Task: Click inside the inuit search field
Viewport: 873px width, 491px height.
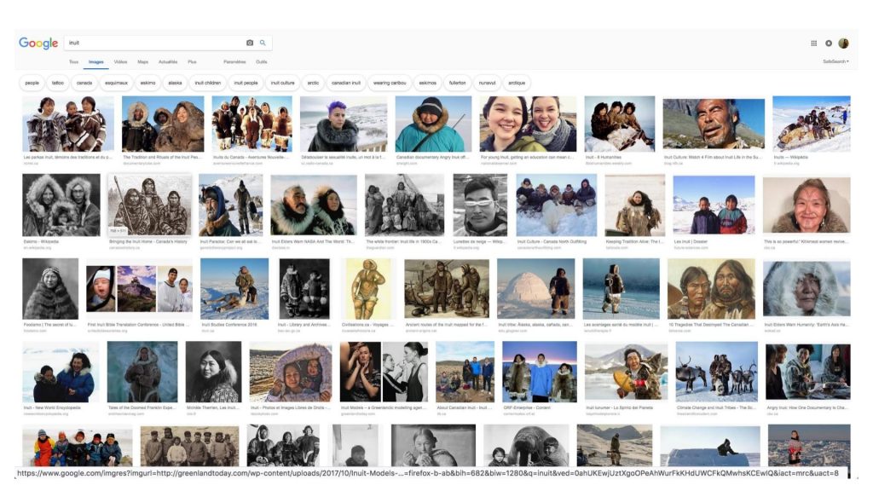Action: click(x=156, y=43)
